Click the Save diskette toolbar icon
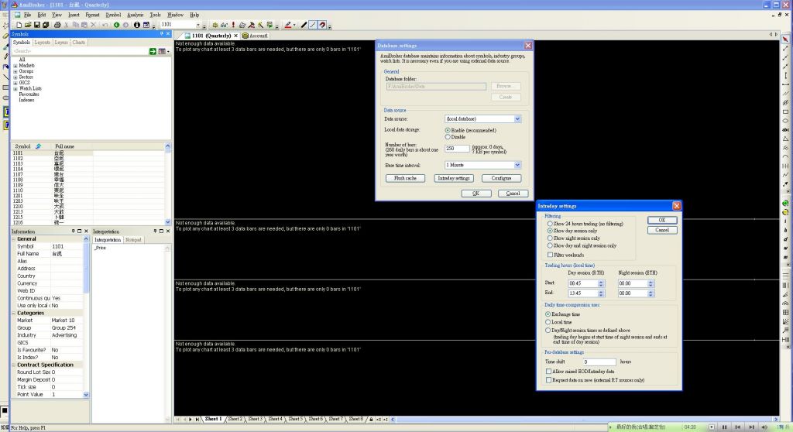793x432 pixels. [x=37, y=25]
